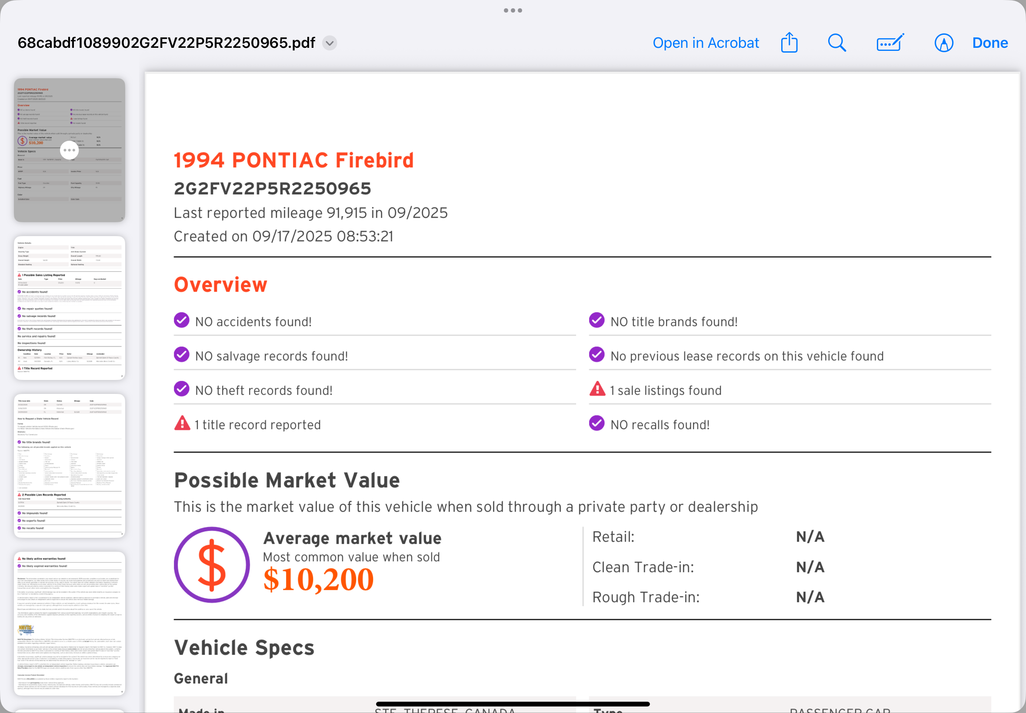Tap the dollar sign market value icon

point(212,565)
